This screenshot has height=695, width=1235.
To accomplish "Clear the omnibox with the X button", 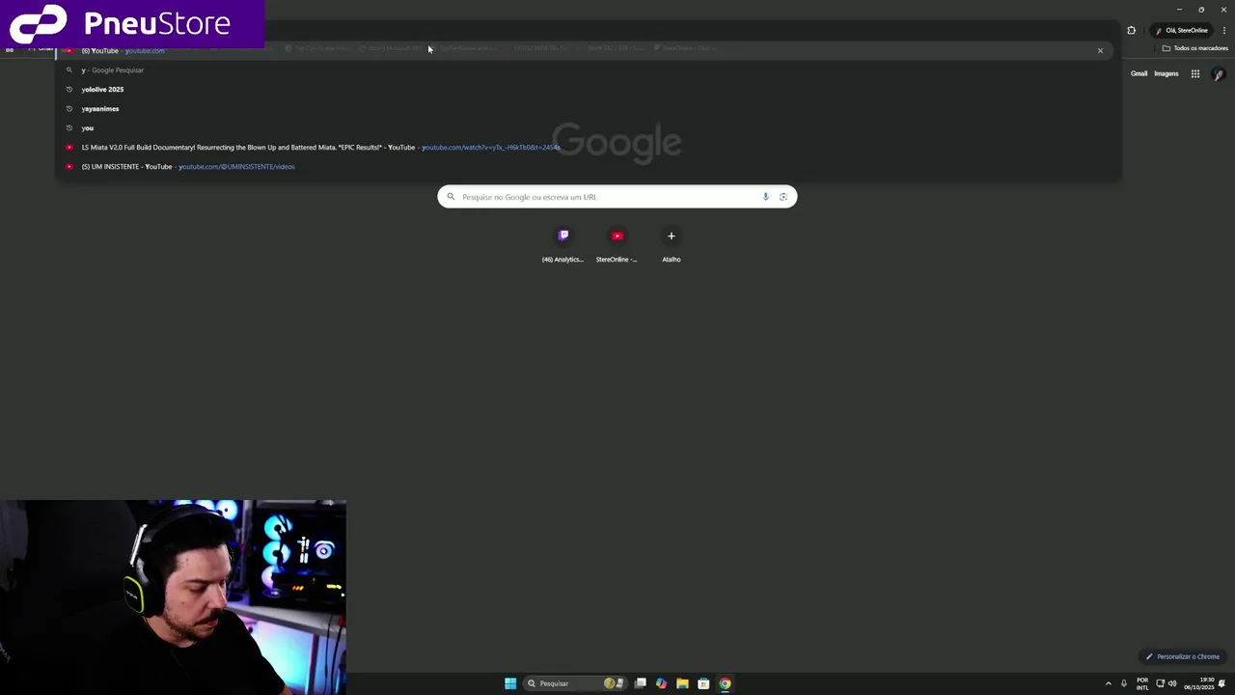I will tap(1100, 50).
